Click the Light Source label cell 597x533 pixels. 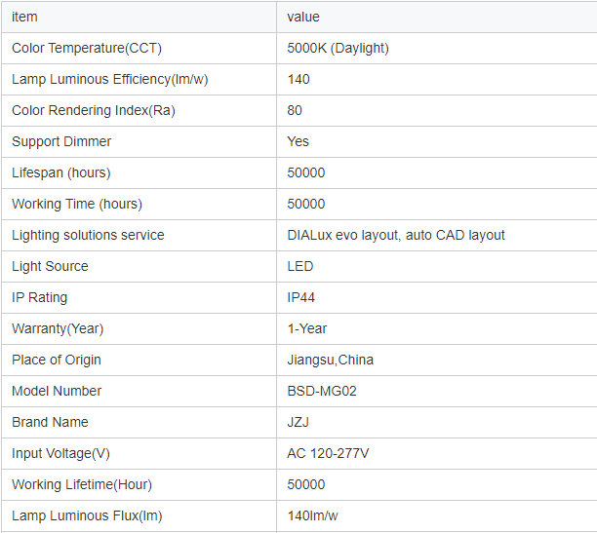50,266
